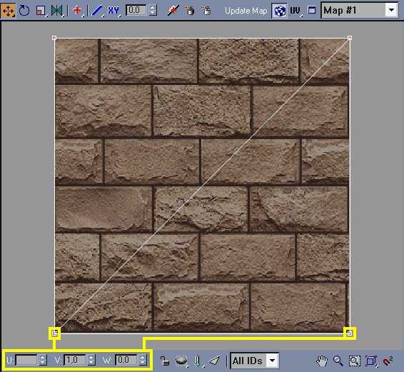Click the Break Selected Vertices icon
Screen dimensions: 404x372
pos(173,11)
